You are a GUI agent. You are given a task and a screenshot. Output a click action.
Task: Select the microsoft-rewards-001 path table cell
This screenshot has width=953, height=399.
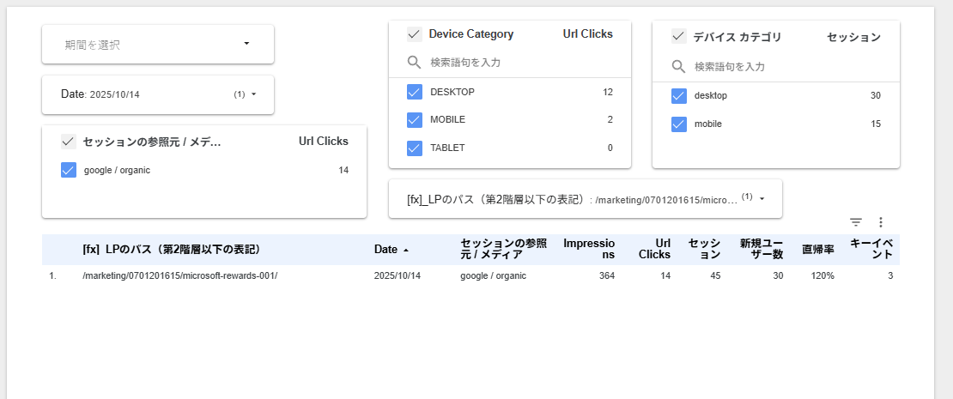point(180,276)
